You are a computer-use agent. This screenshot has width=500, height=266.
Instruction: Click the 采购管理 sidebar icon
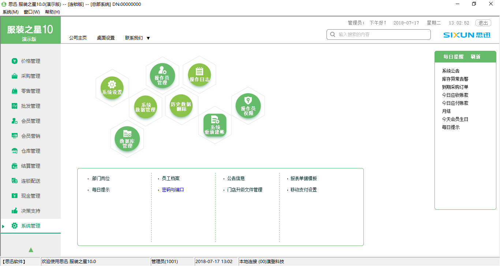[15, 76]
